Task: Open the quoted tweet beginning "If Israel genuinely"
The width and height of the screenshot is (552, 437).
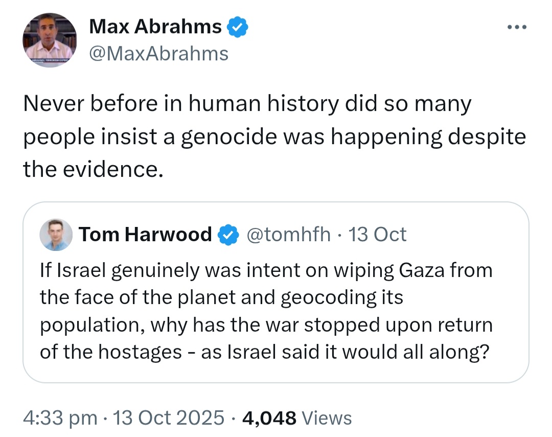Action: tap(276, 292)
